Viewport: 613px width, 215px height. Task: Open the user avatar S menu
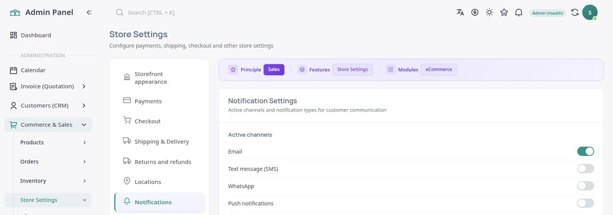[x=590, y=12]
